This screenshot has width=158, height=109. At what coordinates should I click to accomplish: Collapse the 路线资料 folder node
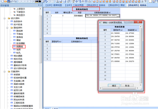coord(7,28)
